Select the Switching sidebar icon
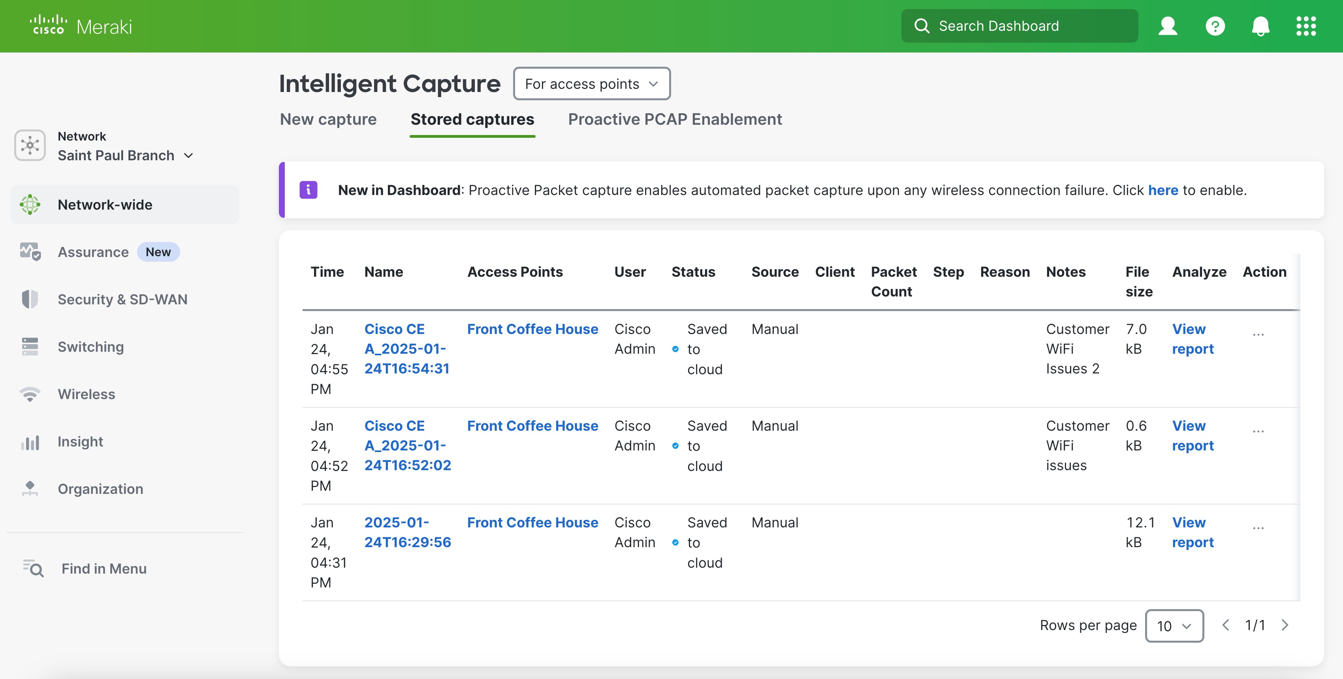The height and width of the screenshot is (679, 1343). [x=30, y=346]
